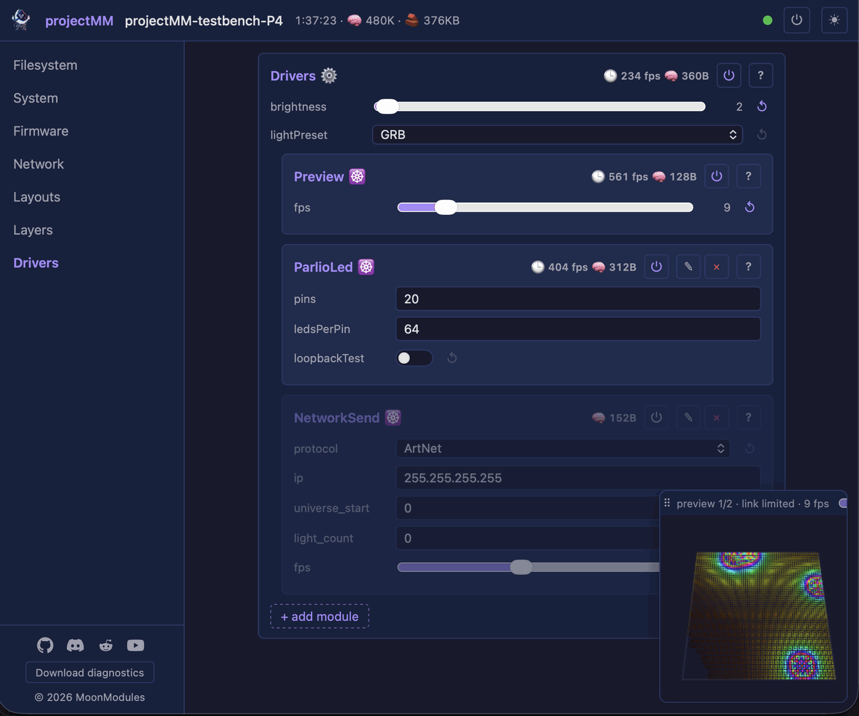Click the ParlioLed module wheel icon

pos(366,267)
